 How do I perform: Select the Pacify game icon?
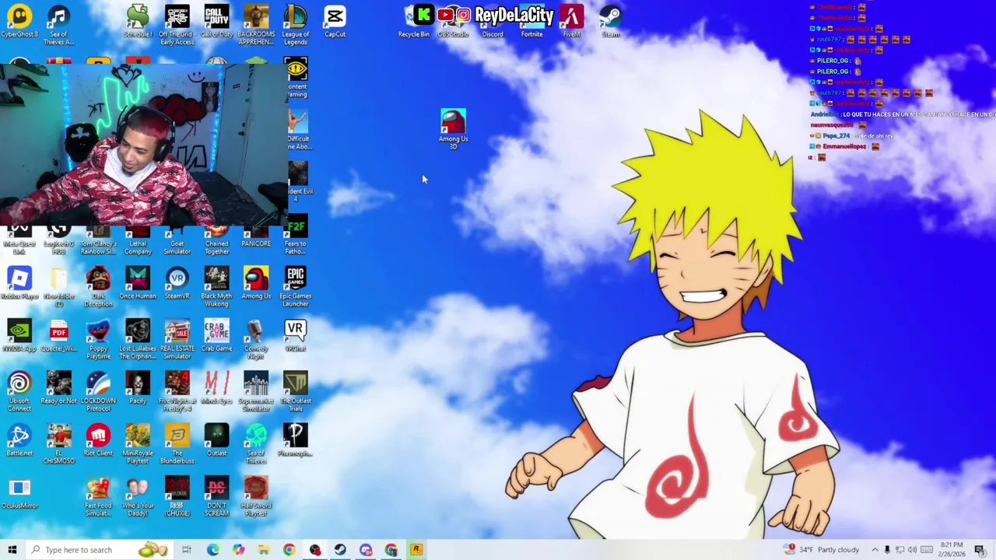tap(138, 388)
